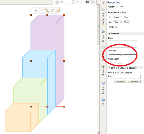Click the W width field
The width and height of the screenshot is (144, 134).
pyautogui.click(x=116, y=22)
